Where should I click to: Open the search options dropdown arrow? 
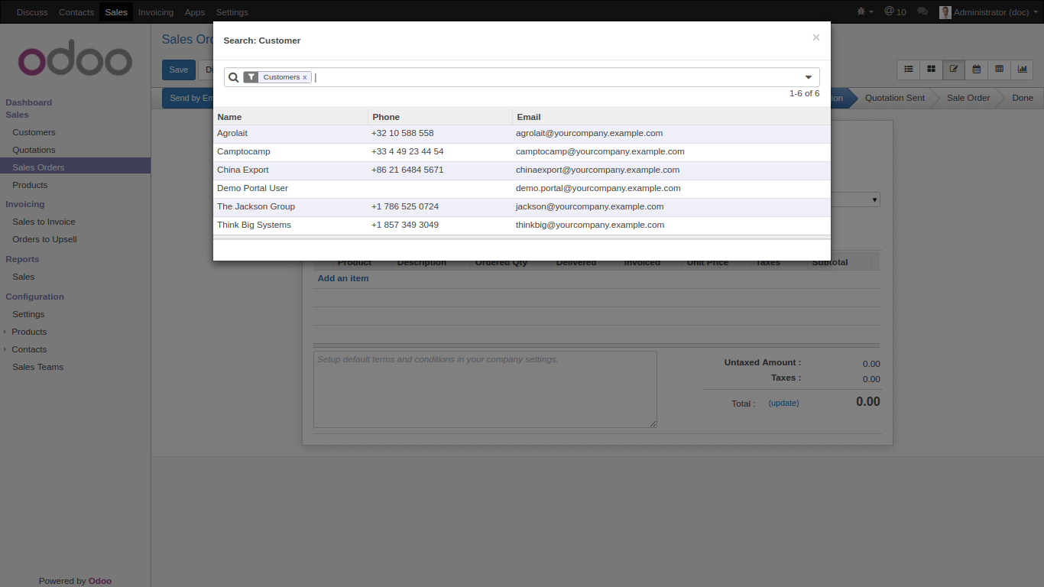809,77
